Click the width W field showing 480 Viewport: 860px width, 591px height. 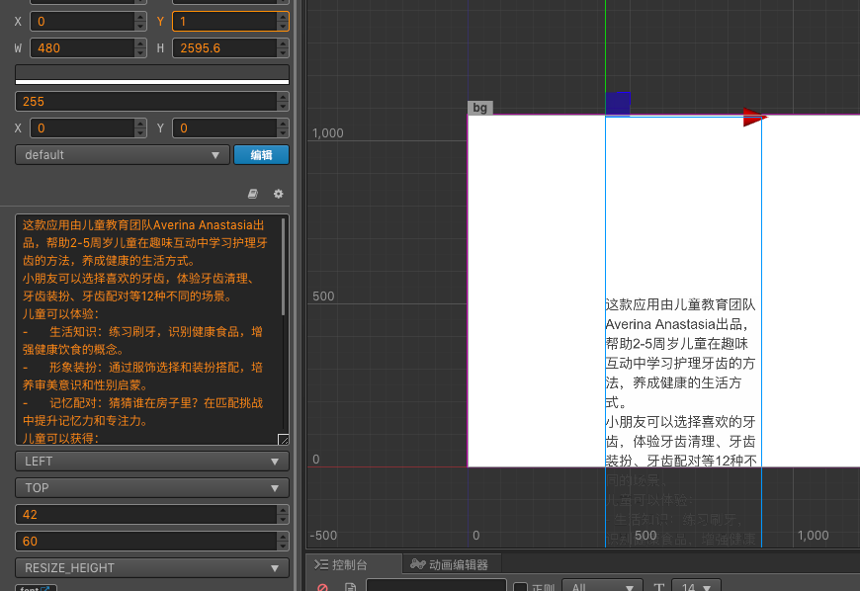pyautogui.click(x=82, y=47)
